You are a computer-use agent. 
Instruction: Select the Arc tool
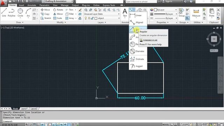(x=28, y=13)
